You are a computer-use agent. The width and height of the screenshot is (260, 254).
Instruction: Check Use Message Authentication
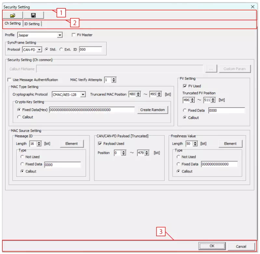point(9,80)
